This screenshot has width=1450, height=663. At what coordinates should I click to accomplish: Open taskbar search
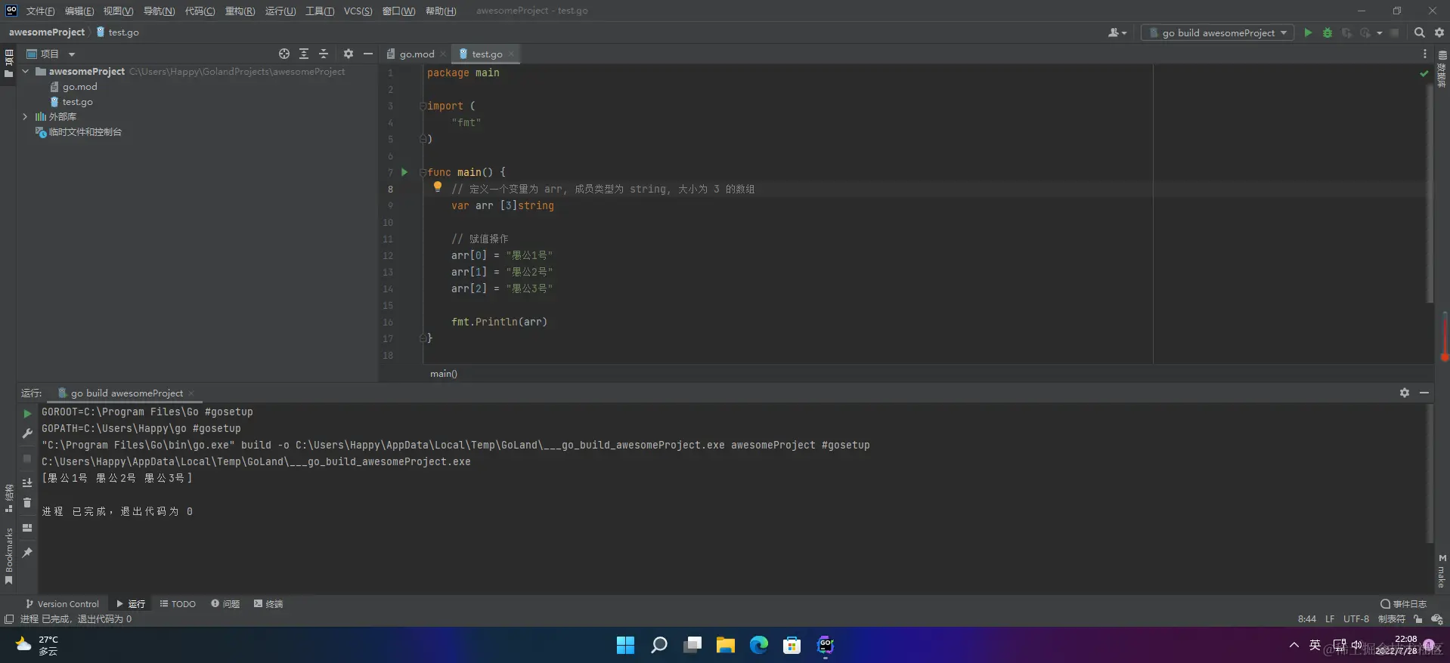click(658, 645)
